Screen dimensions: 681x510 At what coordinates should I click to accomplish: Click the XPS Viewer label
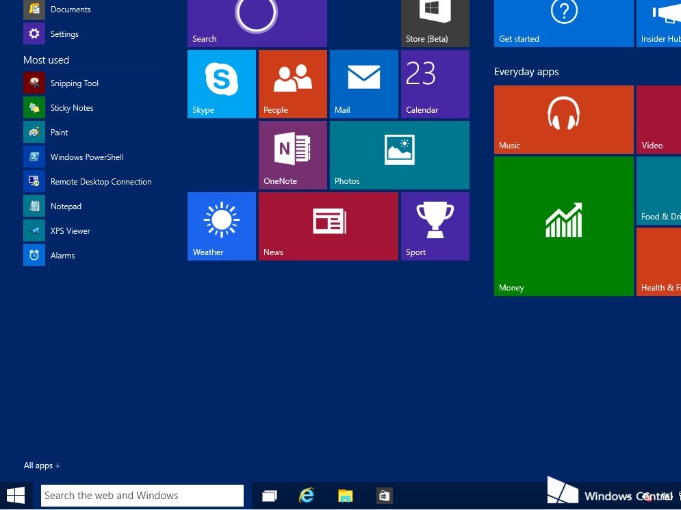[70, 230]
